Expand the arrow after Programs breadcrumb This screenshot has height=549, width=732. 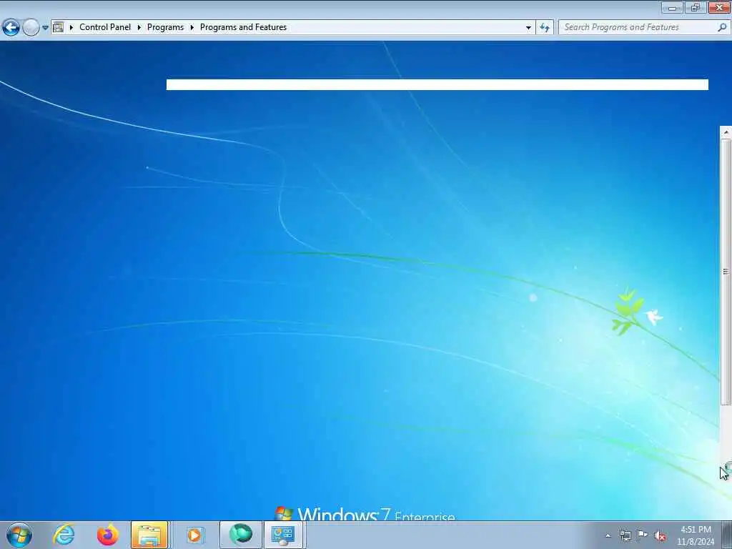tap(192, 28)
